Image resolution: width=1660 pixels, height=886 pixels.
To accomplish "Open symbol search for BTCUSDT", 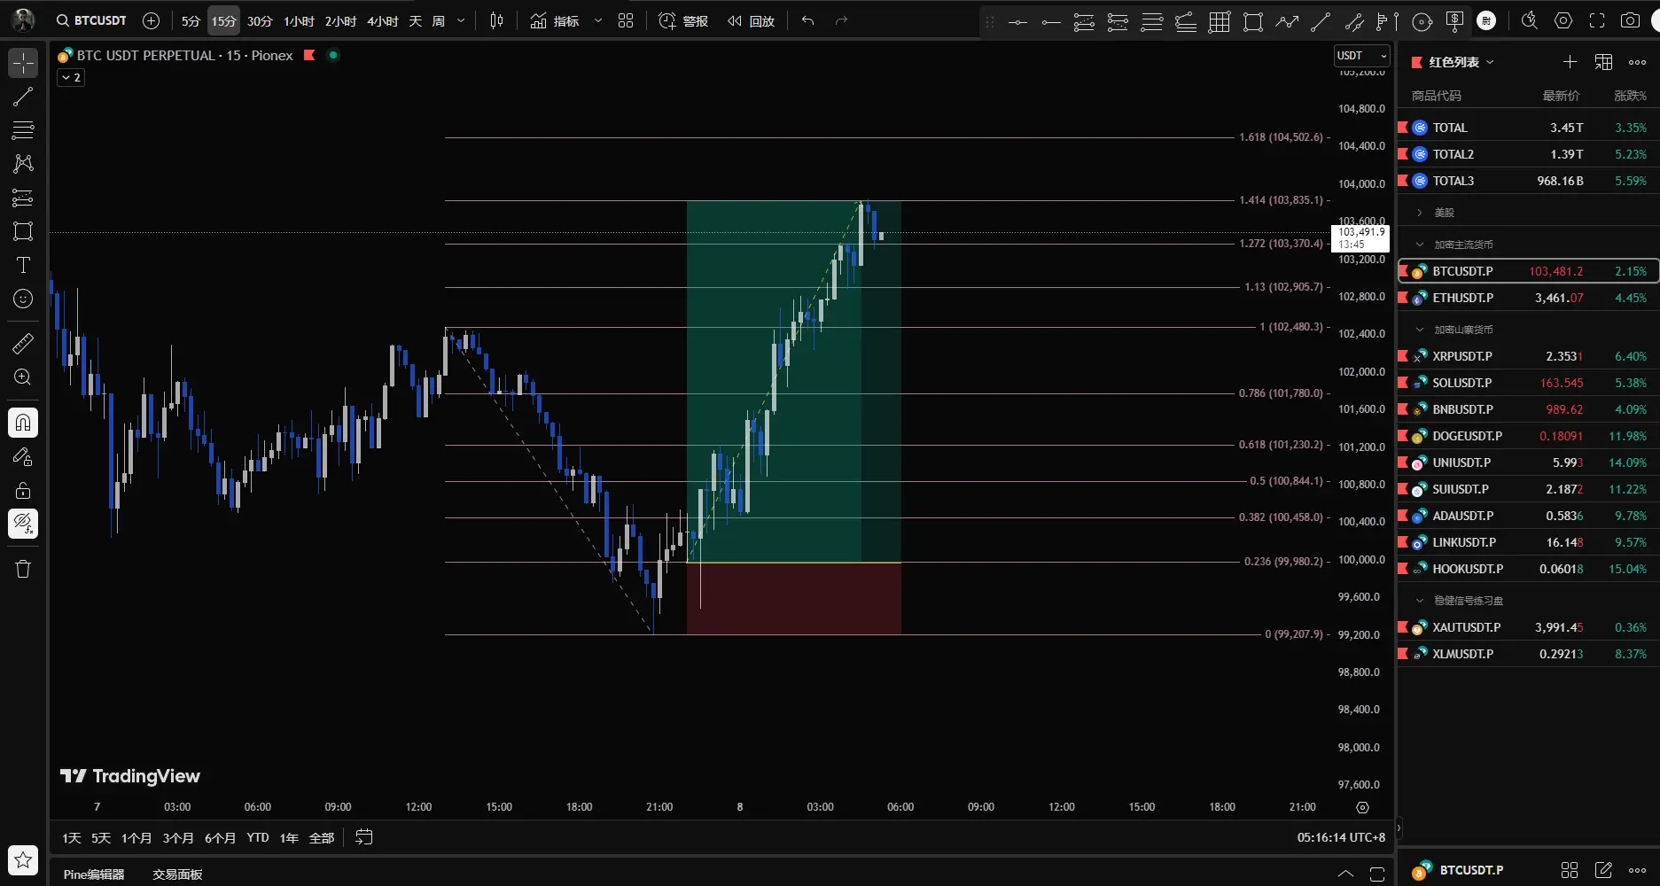I will coord(91,20).
